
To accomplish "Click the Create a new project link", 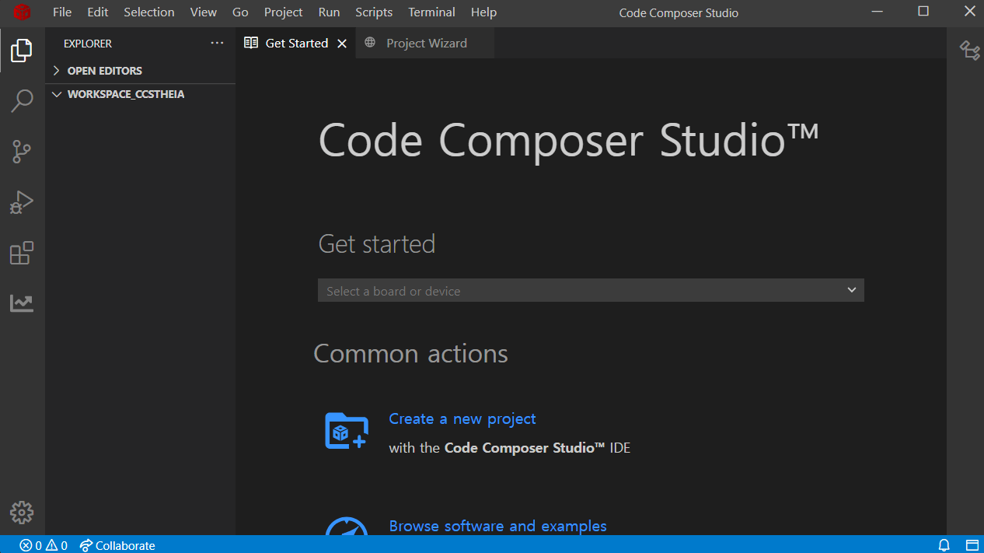I will pyautogui.click(x=462, y=418).
